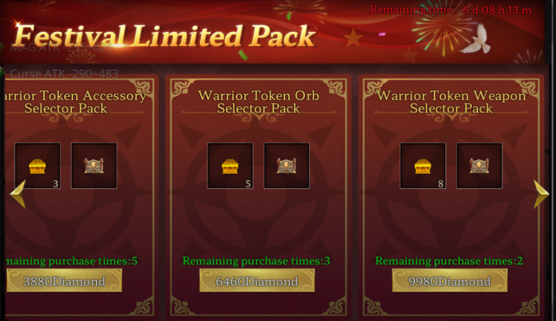Purchase Orb pack with 6460Diamond button

click(257, 281)
